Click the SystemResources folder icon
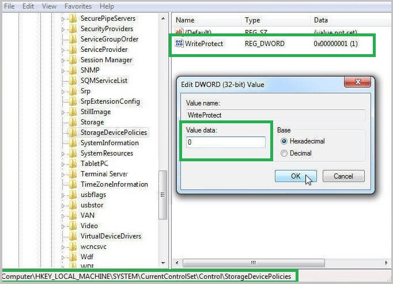Screen dimensions: 393x284 click(x=73, y=153)
